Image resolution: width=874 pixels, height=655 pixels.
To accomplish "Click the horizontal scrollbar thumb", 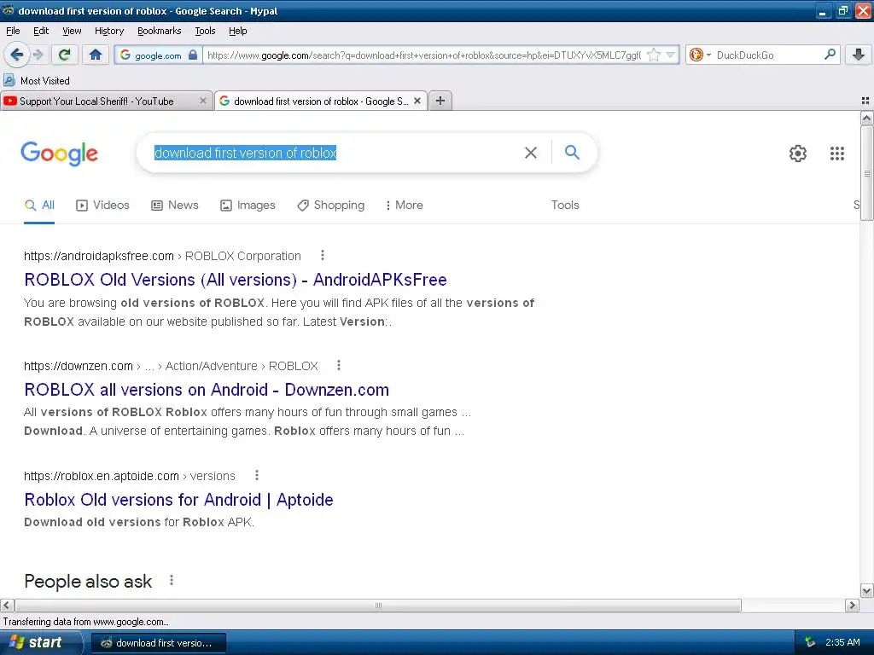I will pyautogui.click(x=378, y=606).
